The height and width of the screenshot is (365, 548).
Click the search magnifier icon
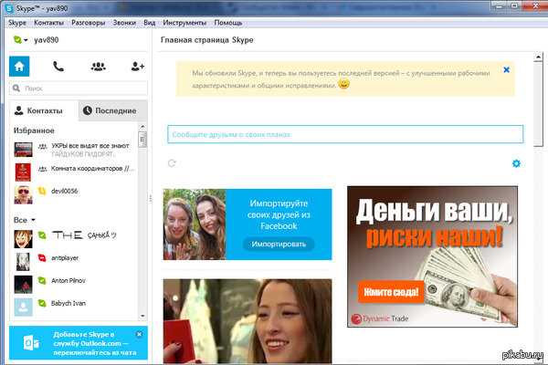tap(16, 88)
